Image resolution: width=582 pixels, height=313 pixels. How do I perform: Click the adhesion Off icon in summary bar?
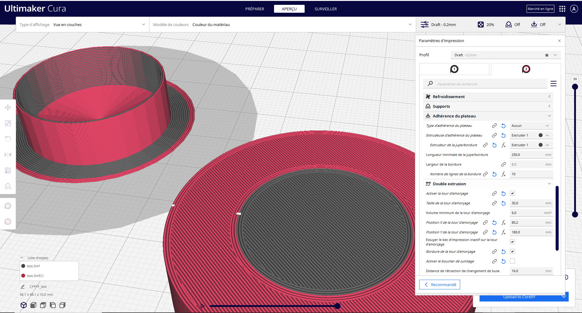tap(534, 25)
